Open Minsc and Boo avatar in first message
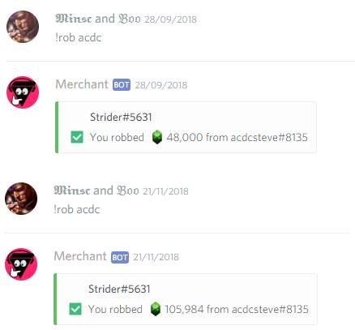This screenshot has height=330, width=355. pos(23,27)
